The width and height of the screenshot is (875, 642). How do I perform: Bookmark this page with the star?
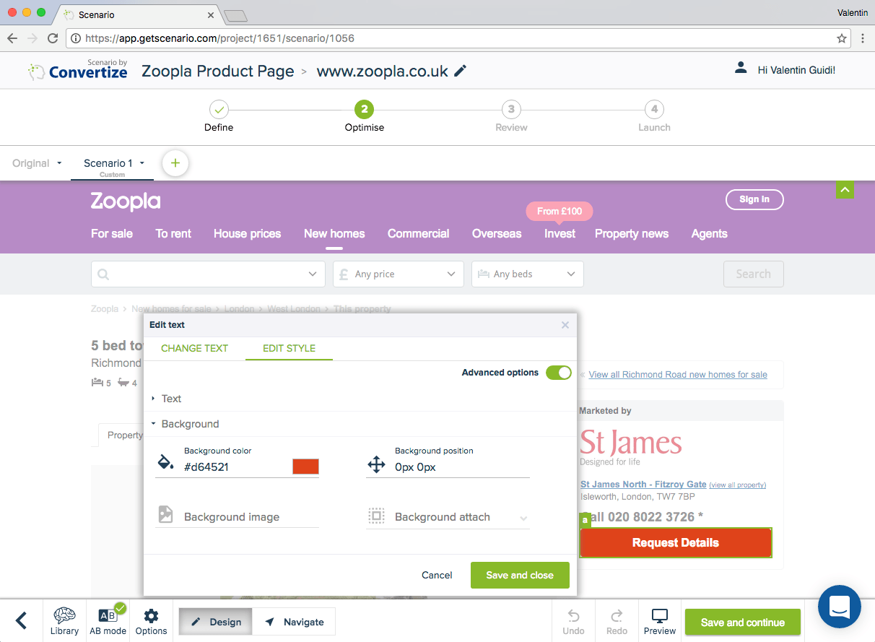coord(842,38)
